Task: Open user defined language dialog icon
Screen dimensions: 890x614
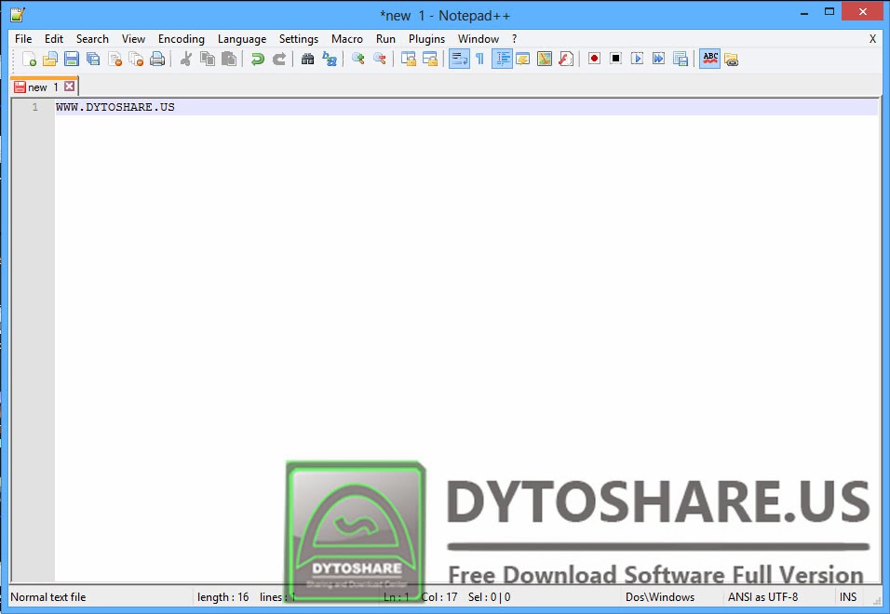Action: tap(523, 59)
